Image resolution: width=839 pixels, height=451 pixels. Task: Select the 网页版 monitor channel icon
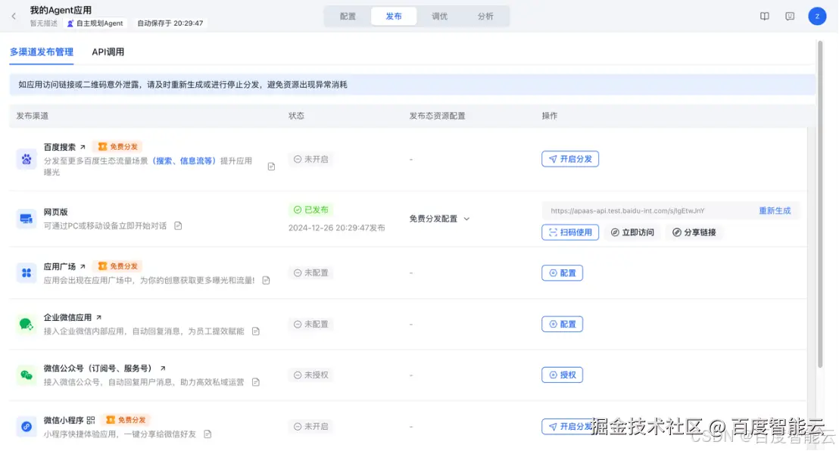(23, 217)
